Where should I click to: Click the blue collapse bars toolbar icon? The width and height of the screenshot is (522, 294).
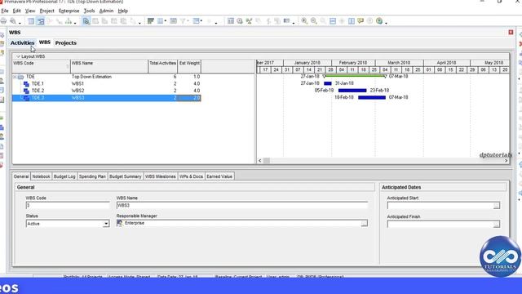(x=333, y=21)
